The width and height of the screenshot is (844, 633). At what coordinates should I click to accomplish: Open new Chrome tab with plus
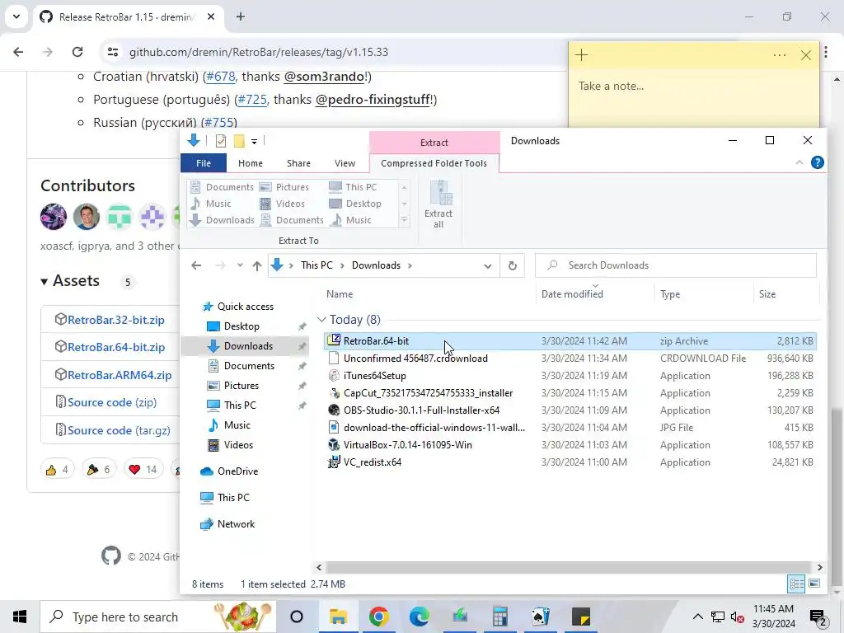click(x=241, y=16)
